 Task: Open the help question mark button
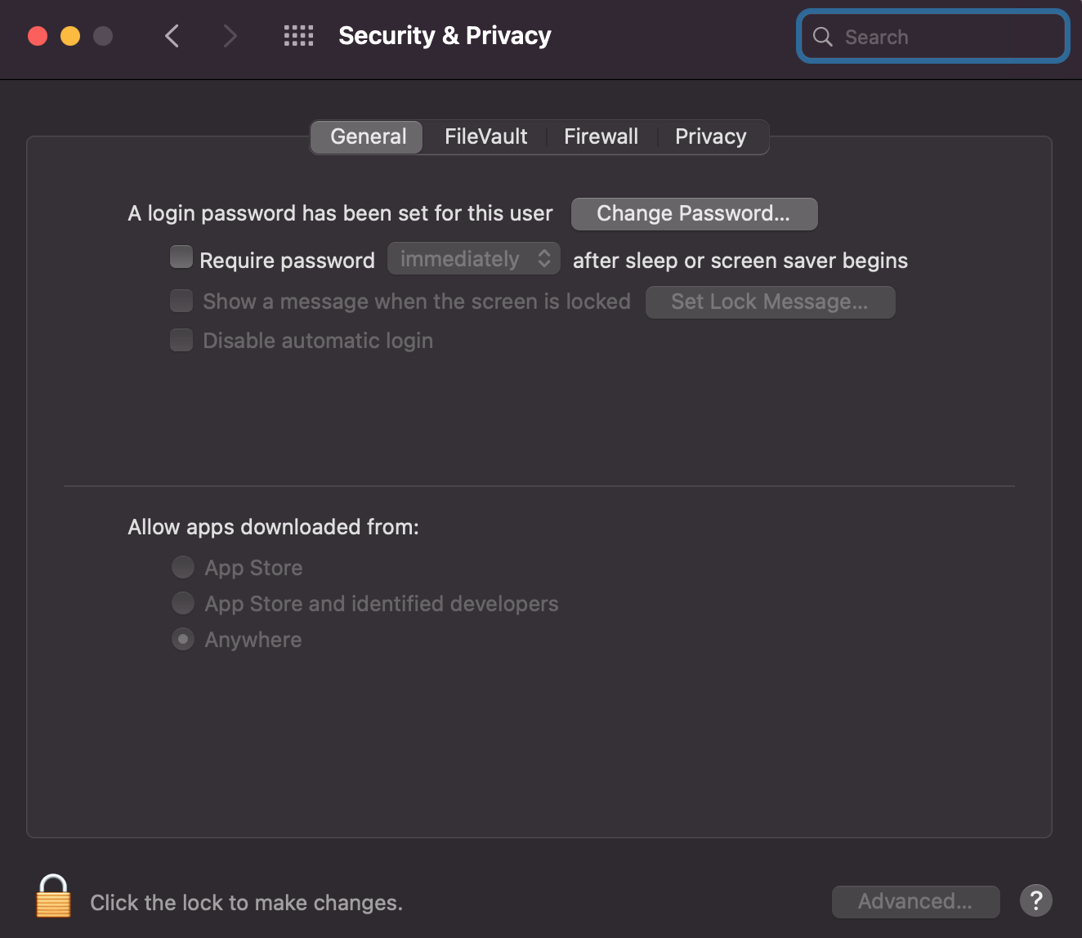tap(1035, 901)
